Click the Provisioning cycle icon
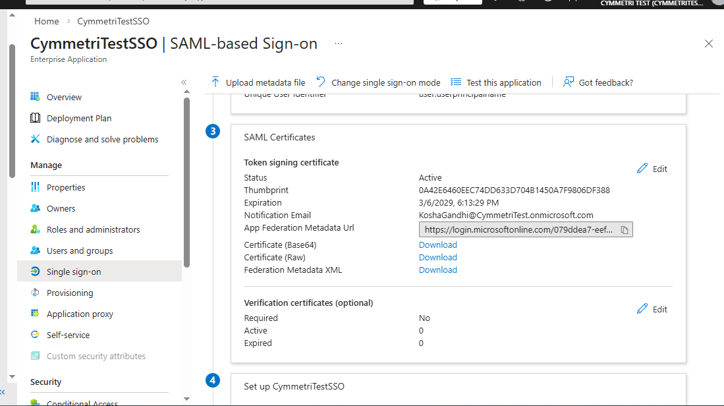 tap(35, 293)
